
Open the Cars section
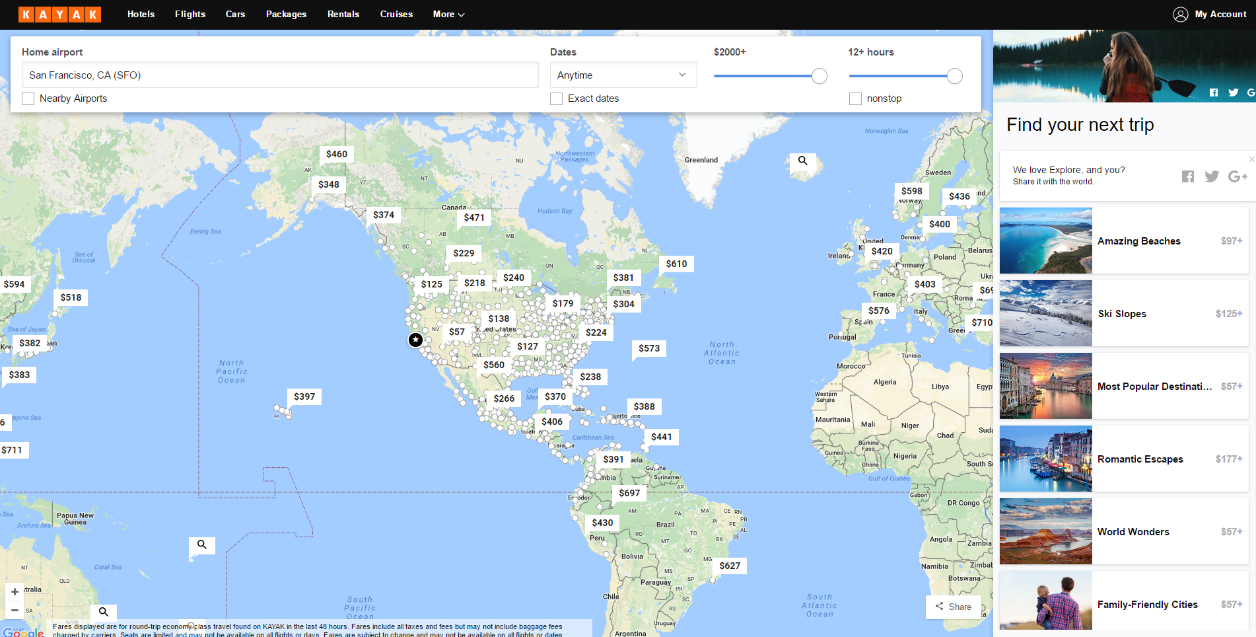point(235,14)
